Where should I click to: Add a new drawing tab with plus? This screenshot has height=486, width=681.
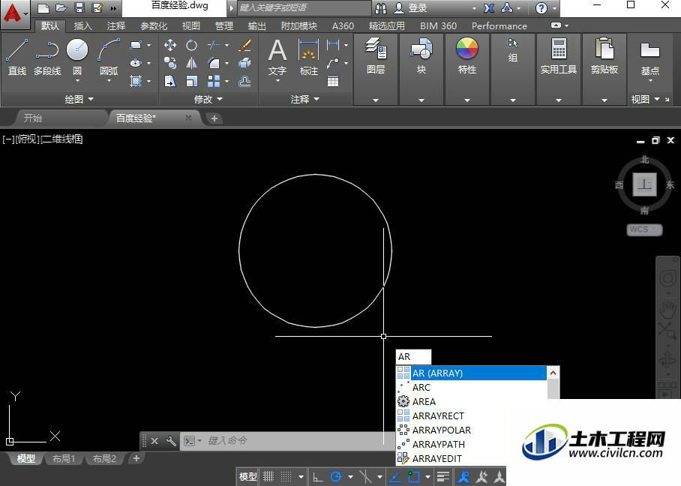tap(214, 118)
